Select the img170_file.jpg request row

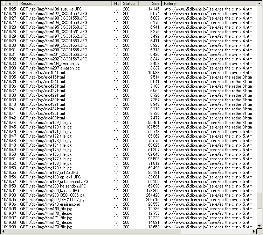click(128, 127)
